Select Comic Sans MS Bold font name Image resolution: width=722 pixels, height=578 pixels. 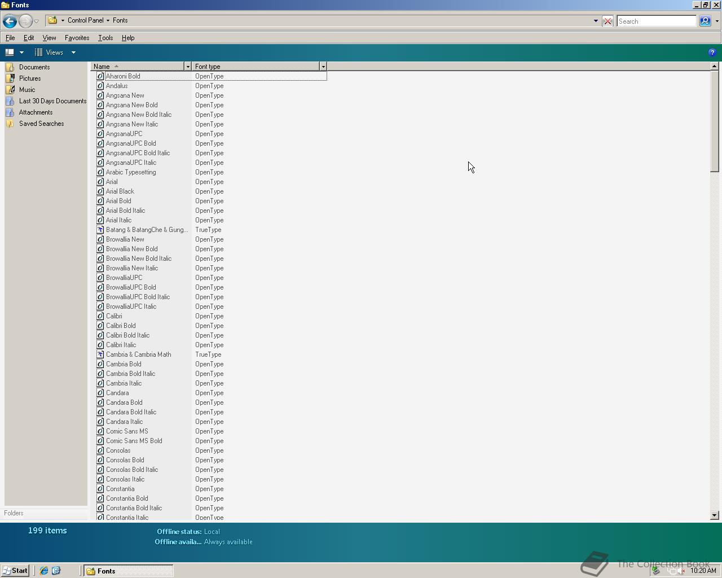tap(134, 441)
